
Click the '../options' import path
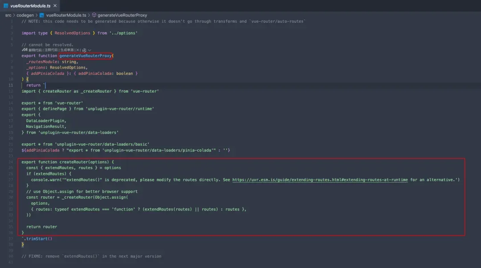(123, 33)
